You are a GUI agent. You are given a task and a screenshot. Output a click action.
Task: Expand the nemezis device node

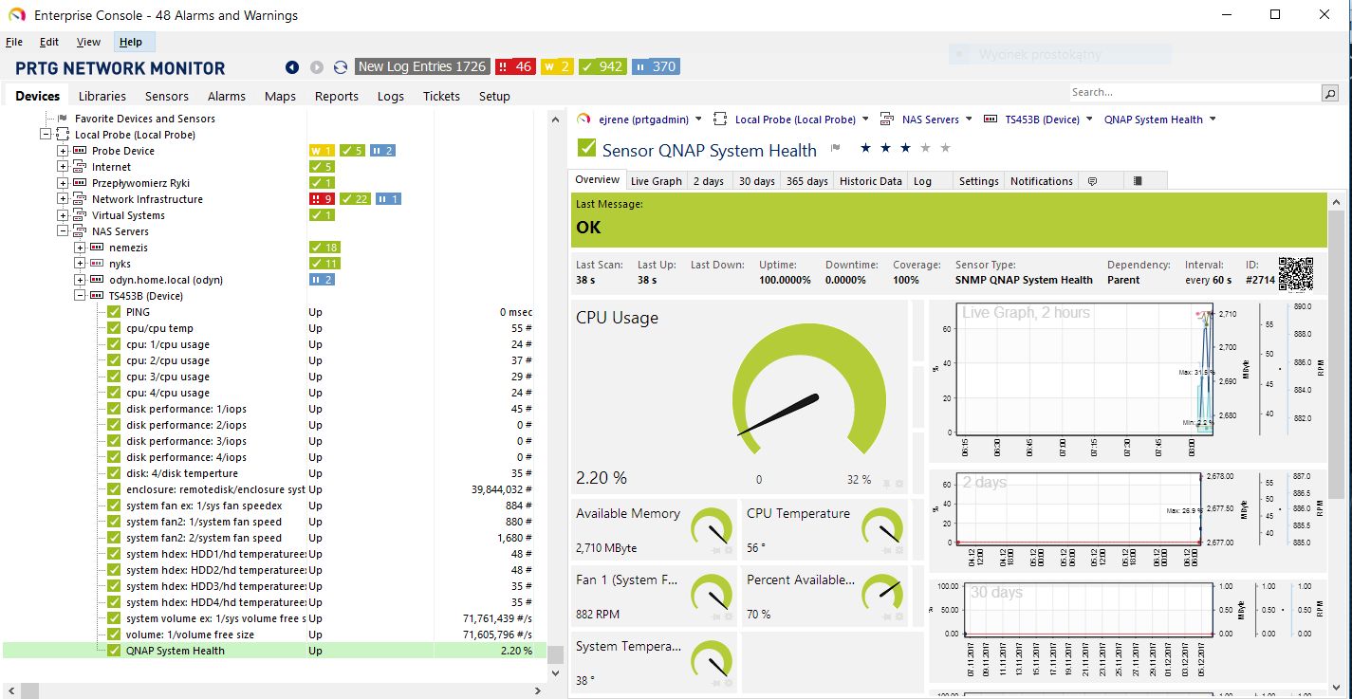80,248
